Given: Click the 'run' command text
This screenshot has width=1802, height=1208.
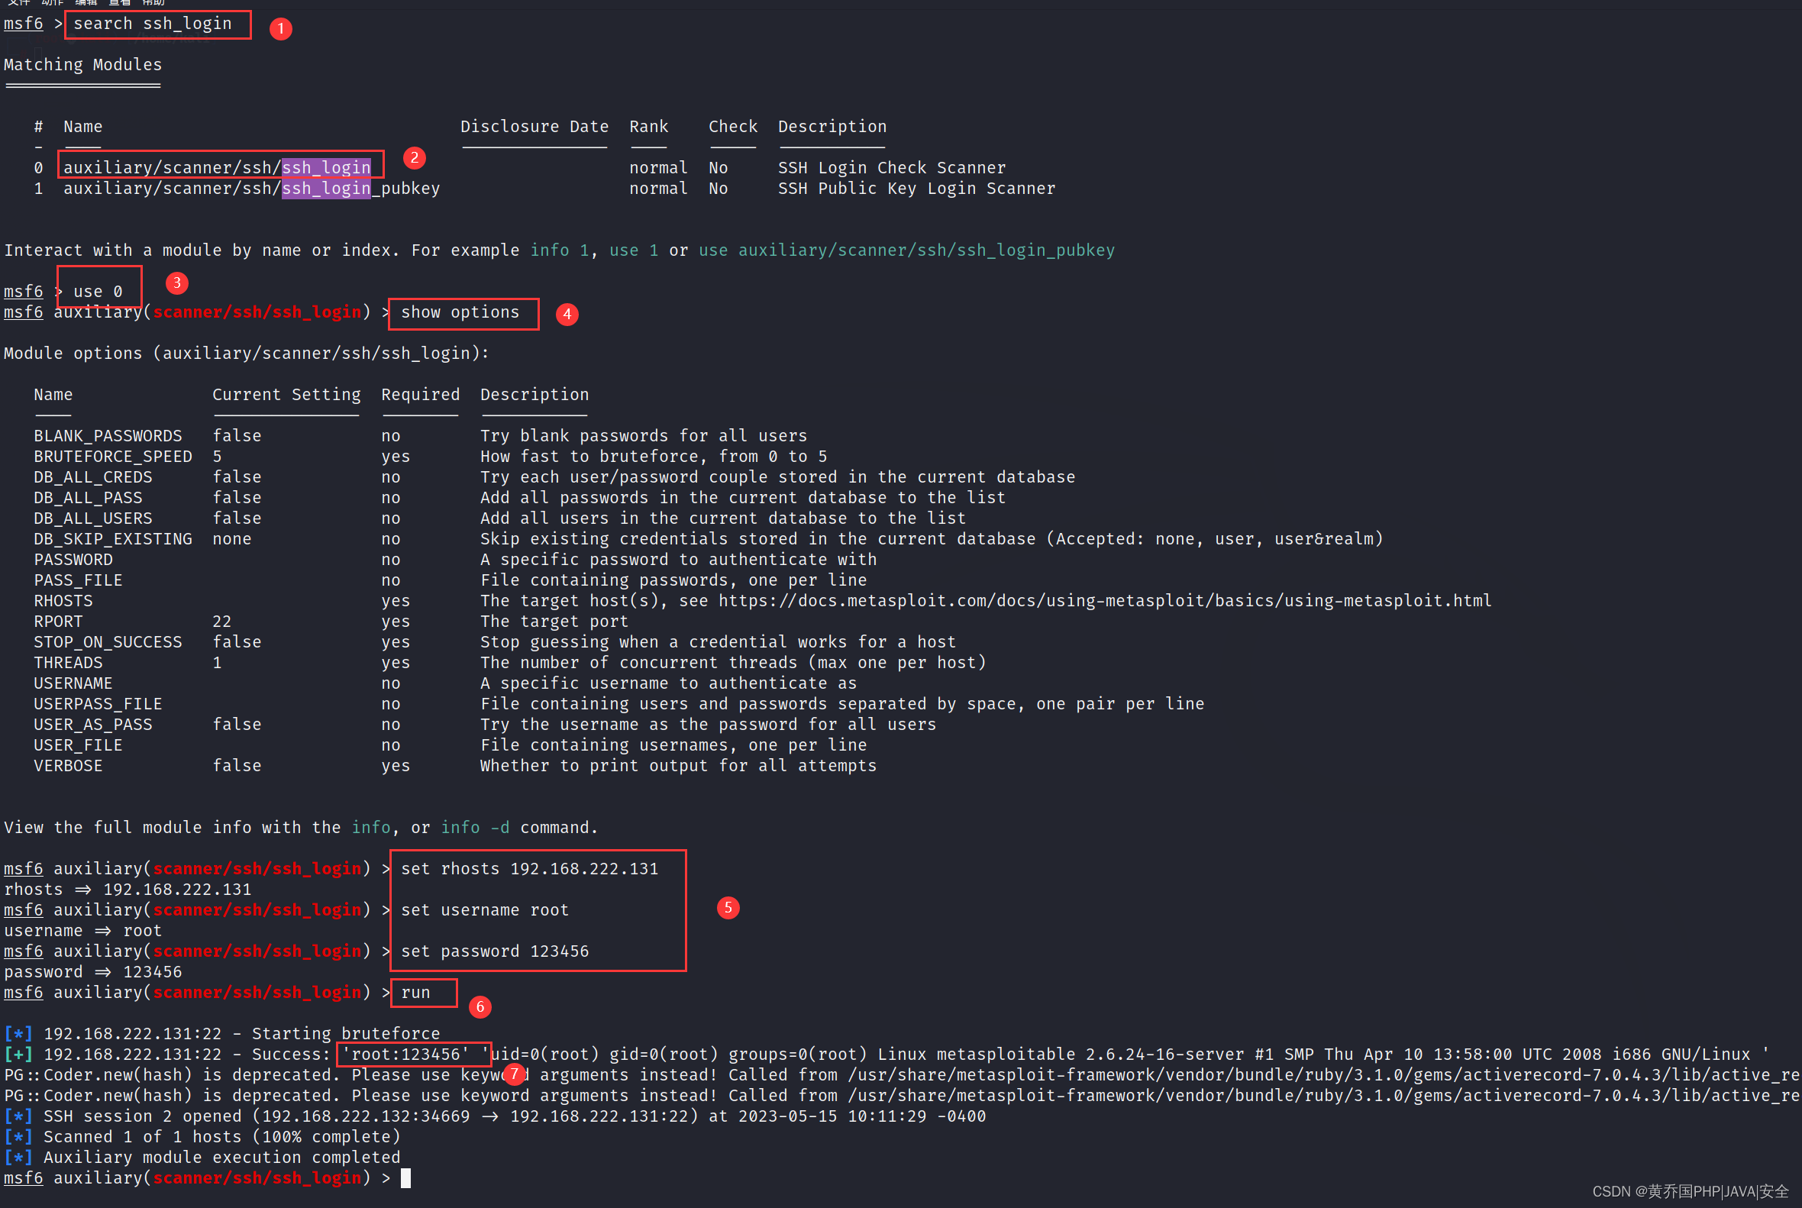Looking at the screenshot, I should pyautogui.click(x=415, y=993).
